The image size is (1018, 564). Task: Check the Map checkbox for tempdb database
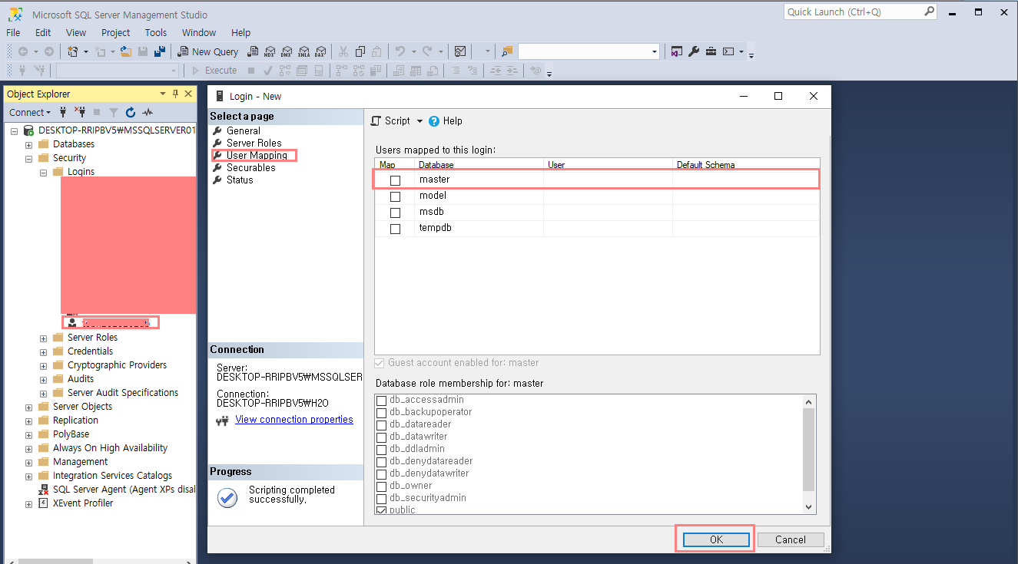[395, 229]
